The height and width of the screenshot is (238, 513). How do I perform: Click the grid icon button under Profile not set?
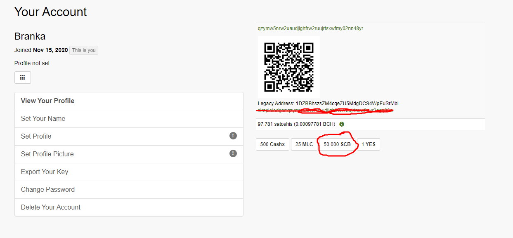[23, 78]
